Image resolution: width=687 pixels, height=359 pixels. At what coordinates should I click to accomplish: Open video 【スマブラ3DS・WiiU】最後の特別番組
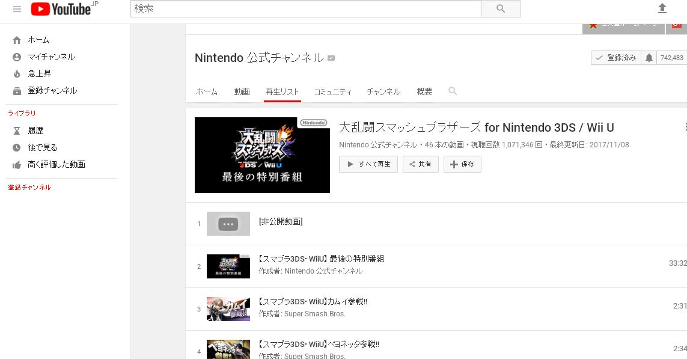[x=321, y=259]
